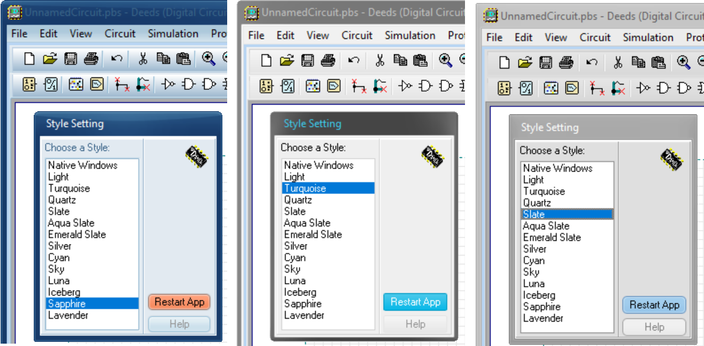
Task: Click the orange Restart App button
Action: point(179,302)
